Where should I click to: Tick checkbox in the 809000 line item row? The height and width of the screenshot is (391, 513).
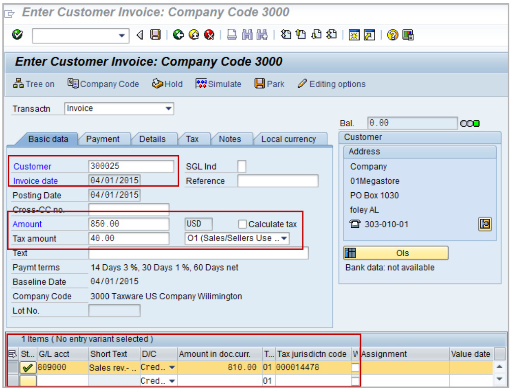pyautogui.click(x=355, y=367)
